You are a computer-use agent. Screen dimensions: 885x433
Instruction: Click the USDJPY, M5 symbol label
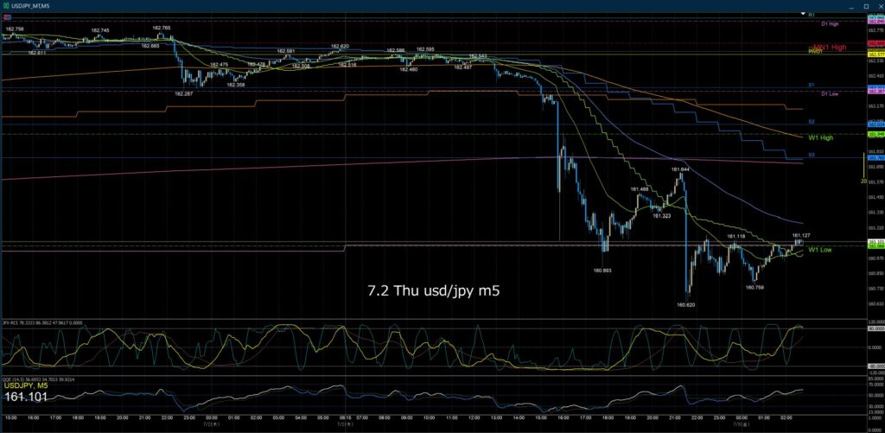(25, 386)
